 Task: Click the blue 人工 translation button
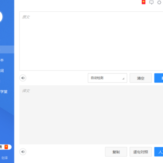(x=158, y=152)
